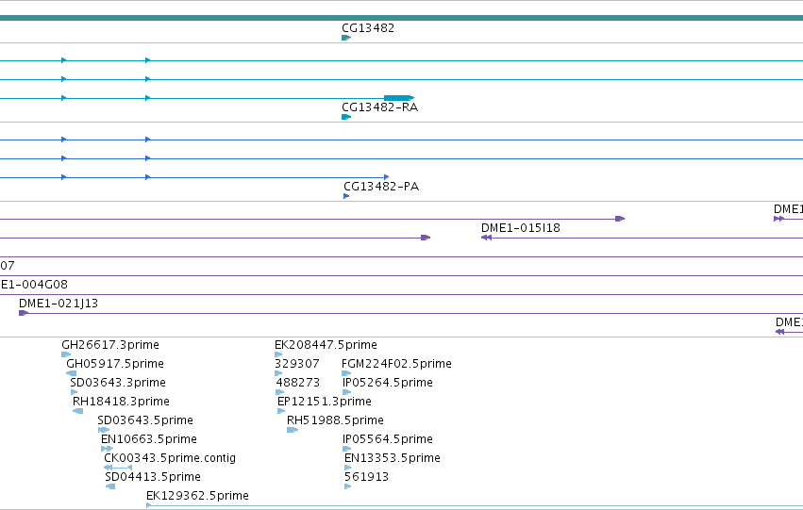Click the RH18418.3prime EST label

coord(121,402)
